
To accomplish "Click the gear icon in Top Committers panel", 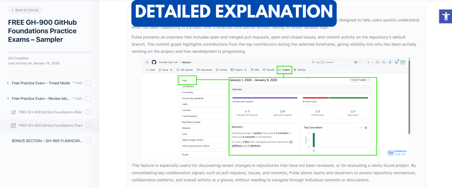I will point(366,128).
